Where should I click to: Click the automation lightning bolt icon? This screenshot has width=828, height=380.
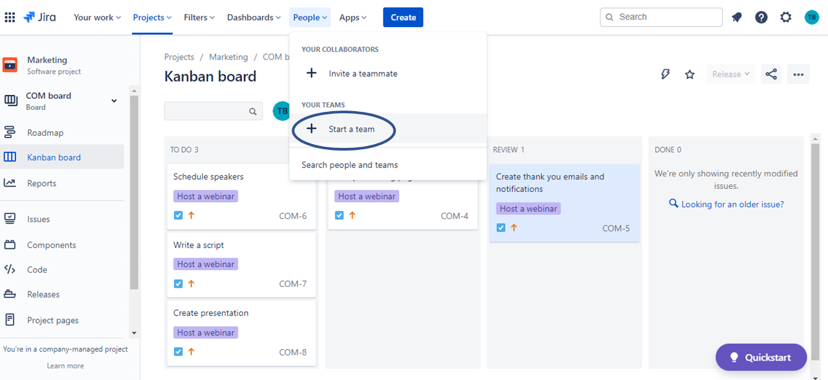click(665, 74)
